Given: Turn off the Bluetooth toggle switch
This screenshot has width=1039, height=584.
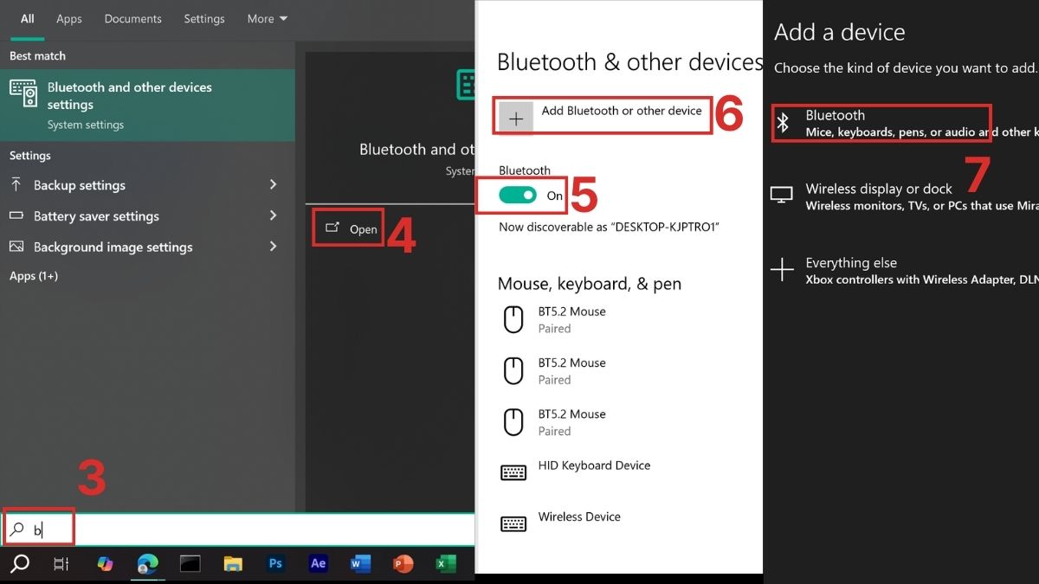Looking at the screenshot, I should coord(518,196).
